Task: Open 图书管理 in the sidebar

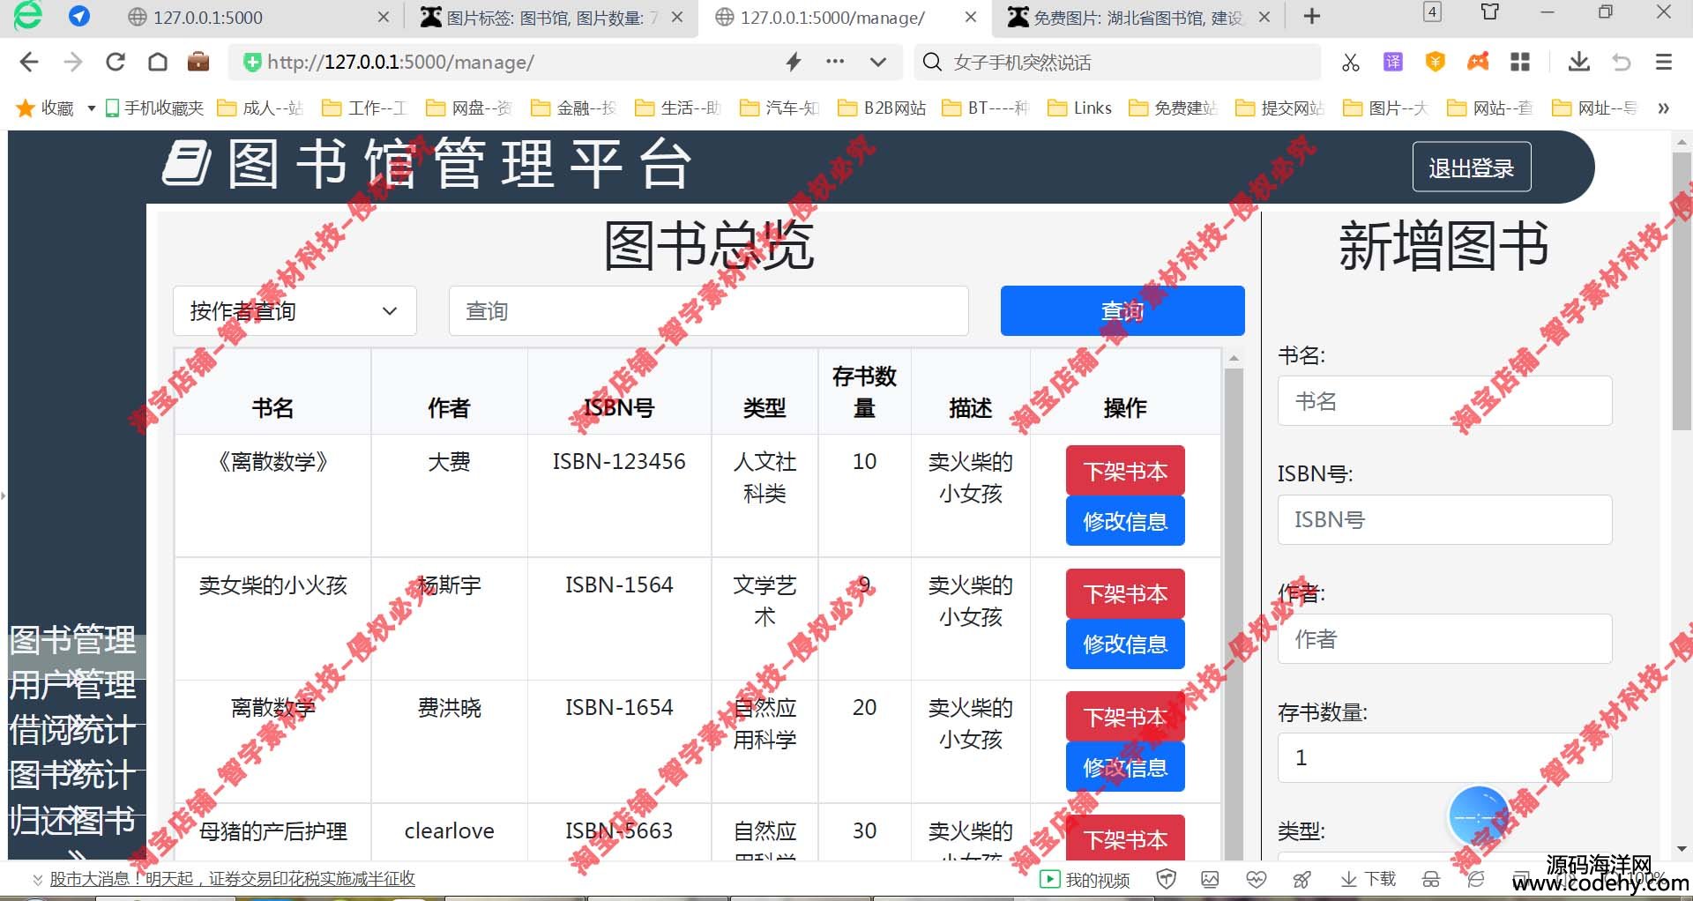Action: 73,640
